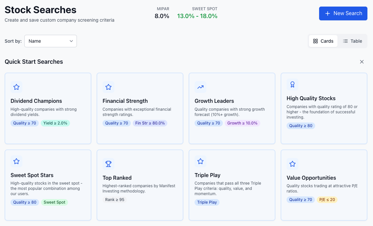
Task: Open the Top Ranked search card title
Action: click(x=117, y=178)
